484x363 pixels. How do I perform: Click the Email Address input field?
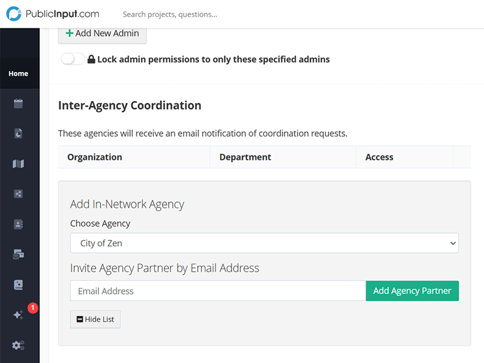[218, 291]
